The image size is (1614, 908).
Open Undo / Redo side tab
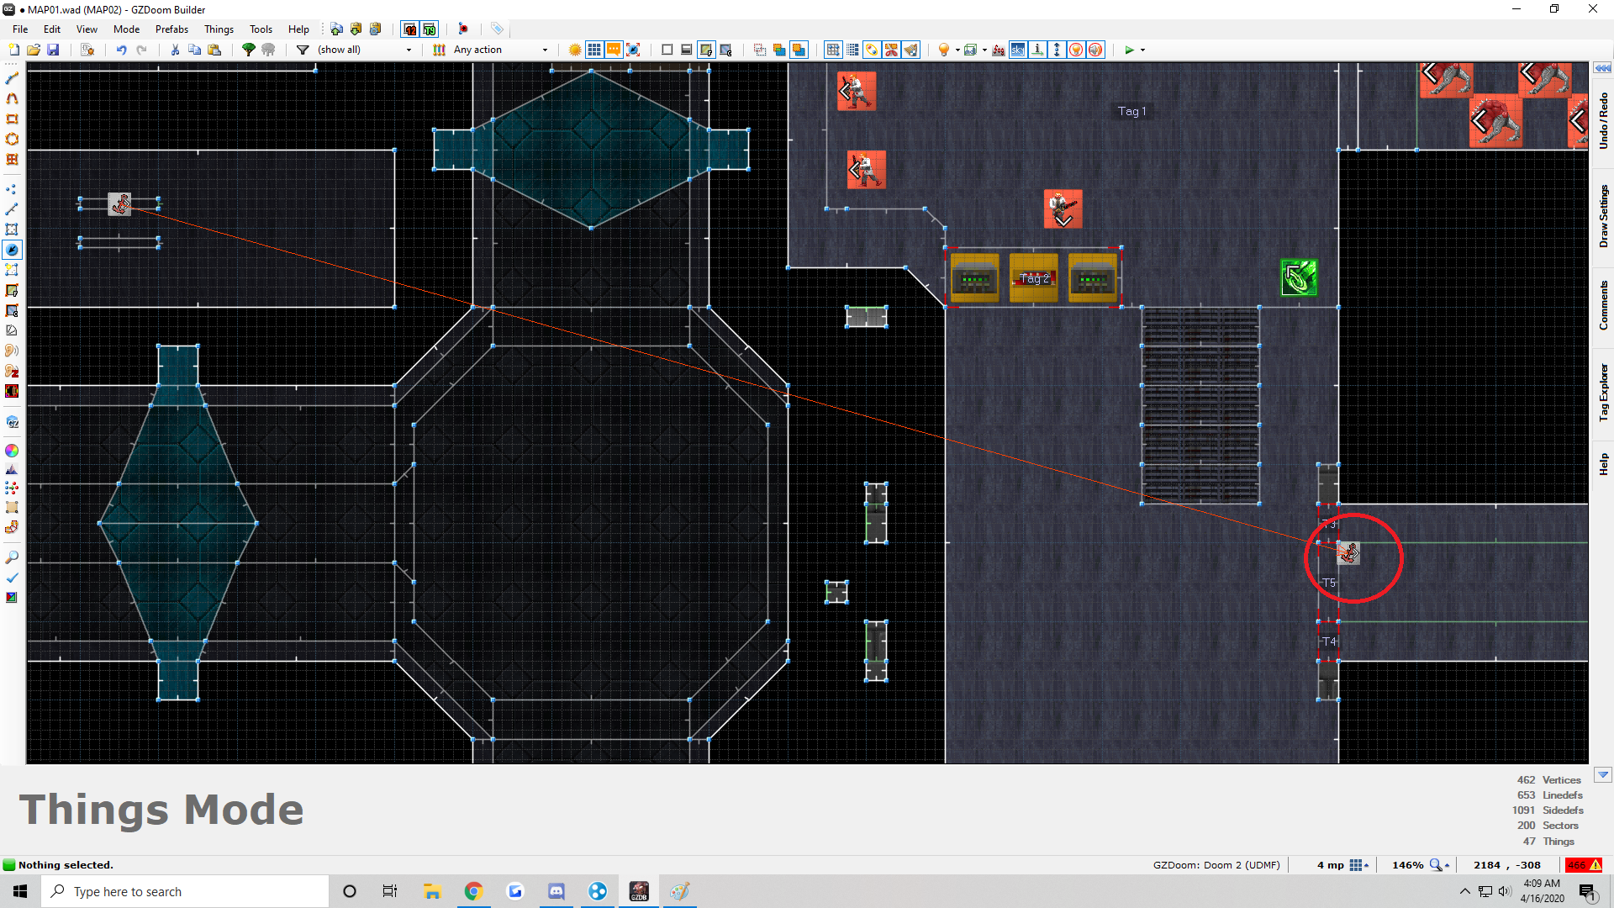1603,121
